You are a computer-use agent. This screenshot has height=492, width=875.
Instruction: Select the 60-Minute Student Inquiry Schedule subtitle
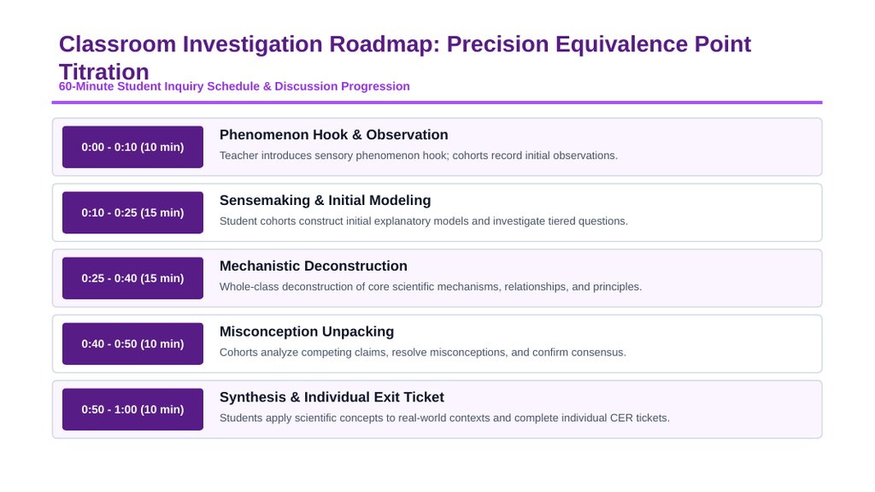click(234, 86)
